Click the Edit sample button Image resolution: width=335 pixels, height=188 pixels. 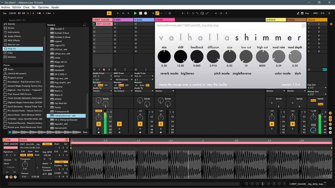[x=23, y=152]
